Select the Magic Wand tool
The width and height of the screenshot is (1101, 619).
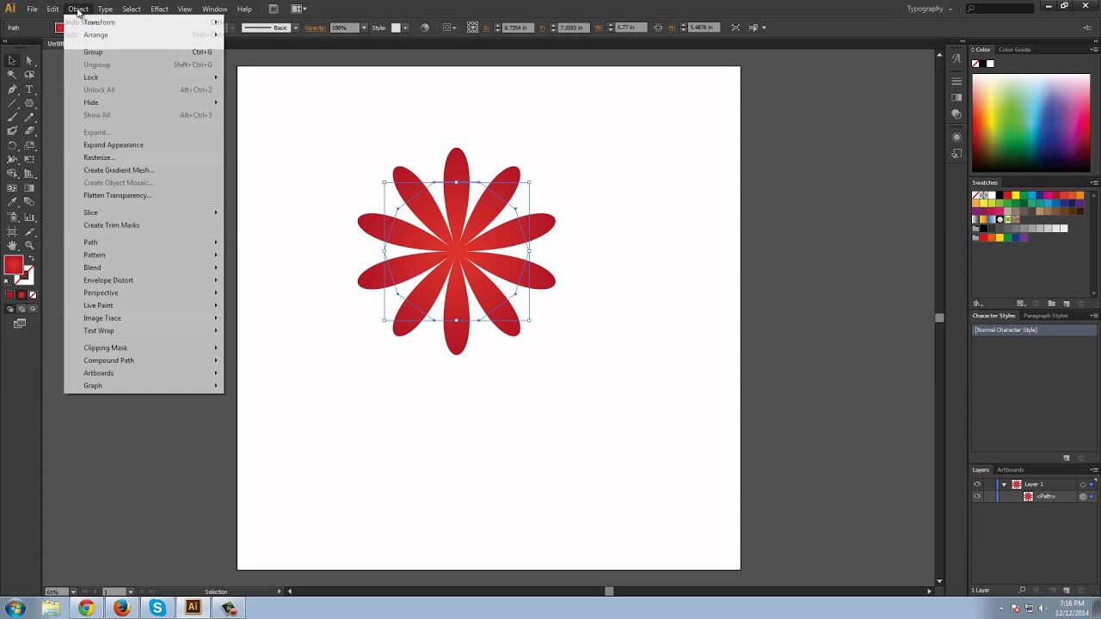[x=12, y=75]
